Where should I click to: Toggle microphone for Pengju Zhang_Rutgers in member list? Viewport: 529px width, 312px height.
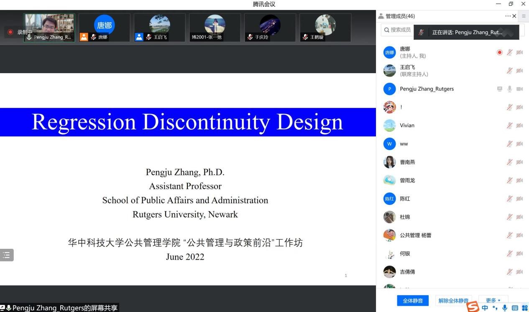coord(509,89)
